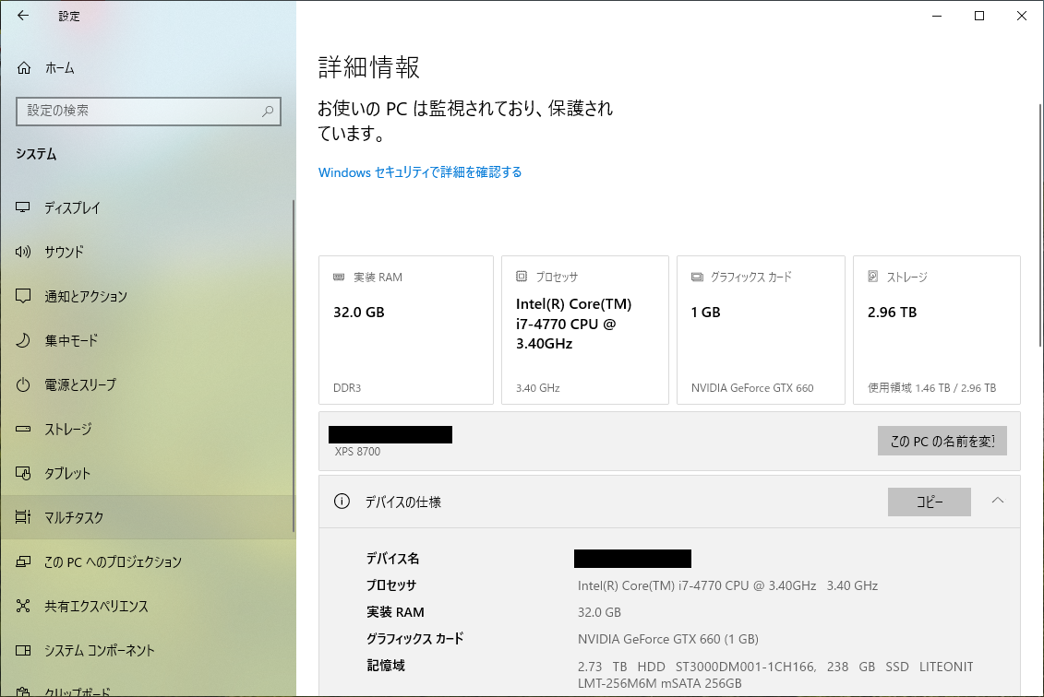Screen dimensions: 1044x697
Task: Open the Storage sidebar item
Action: 68,430
